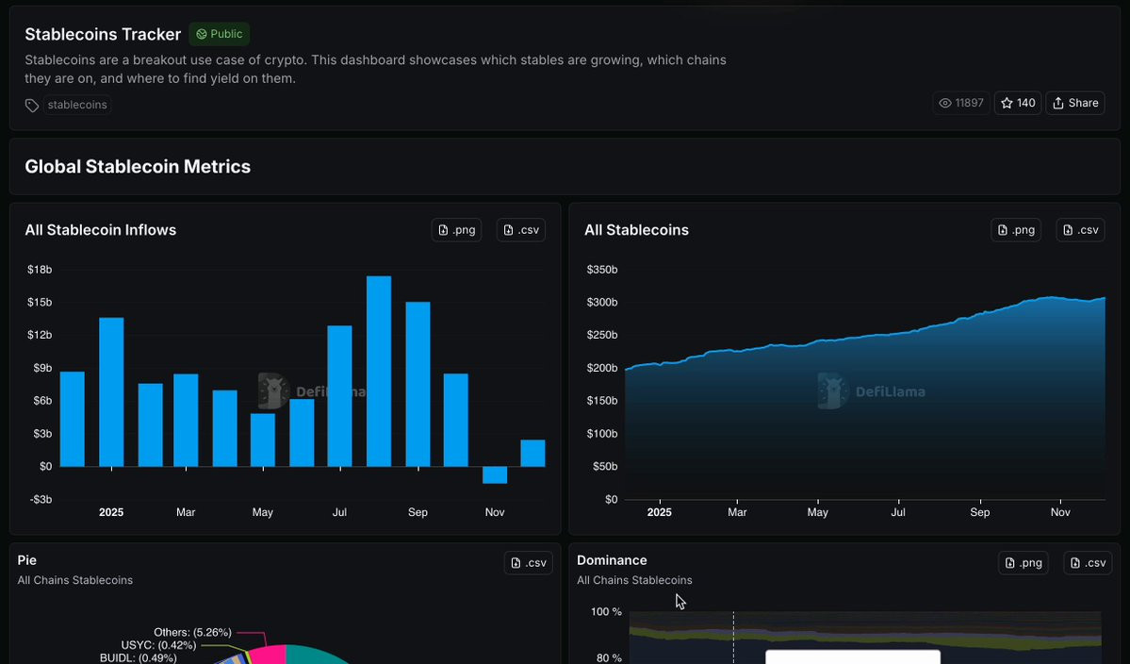Click the eye views counter 11897
1130x664 pixels.
[960, 103]
